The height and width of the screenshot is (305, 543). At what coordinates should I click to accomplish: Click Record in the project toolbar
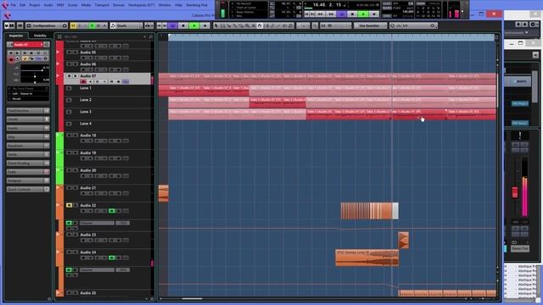coord(205,25)
